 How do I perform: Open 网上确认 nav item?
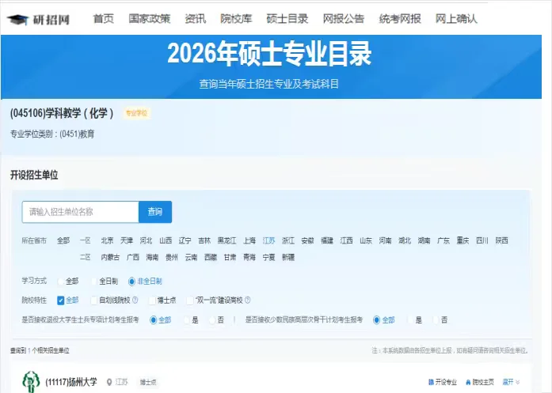(456, 19)
